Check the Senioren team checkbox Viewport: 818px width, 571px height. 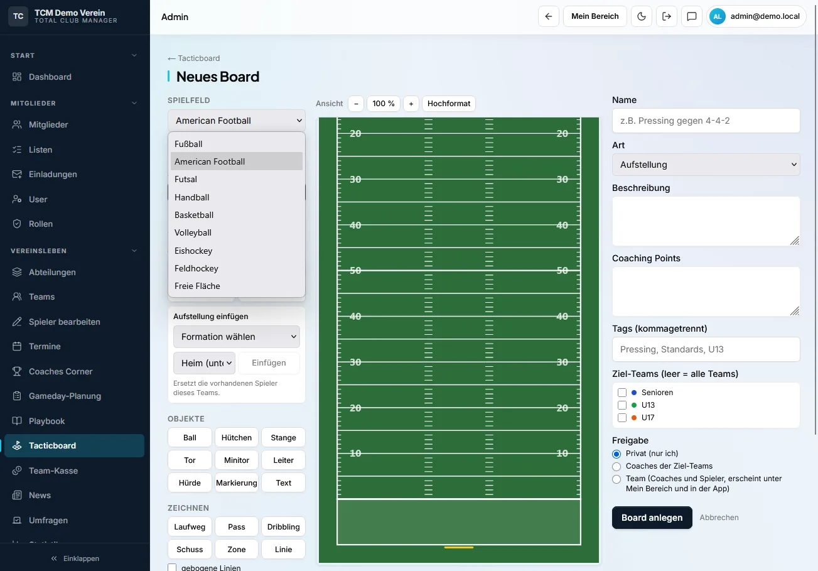point(622,393)
